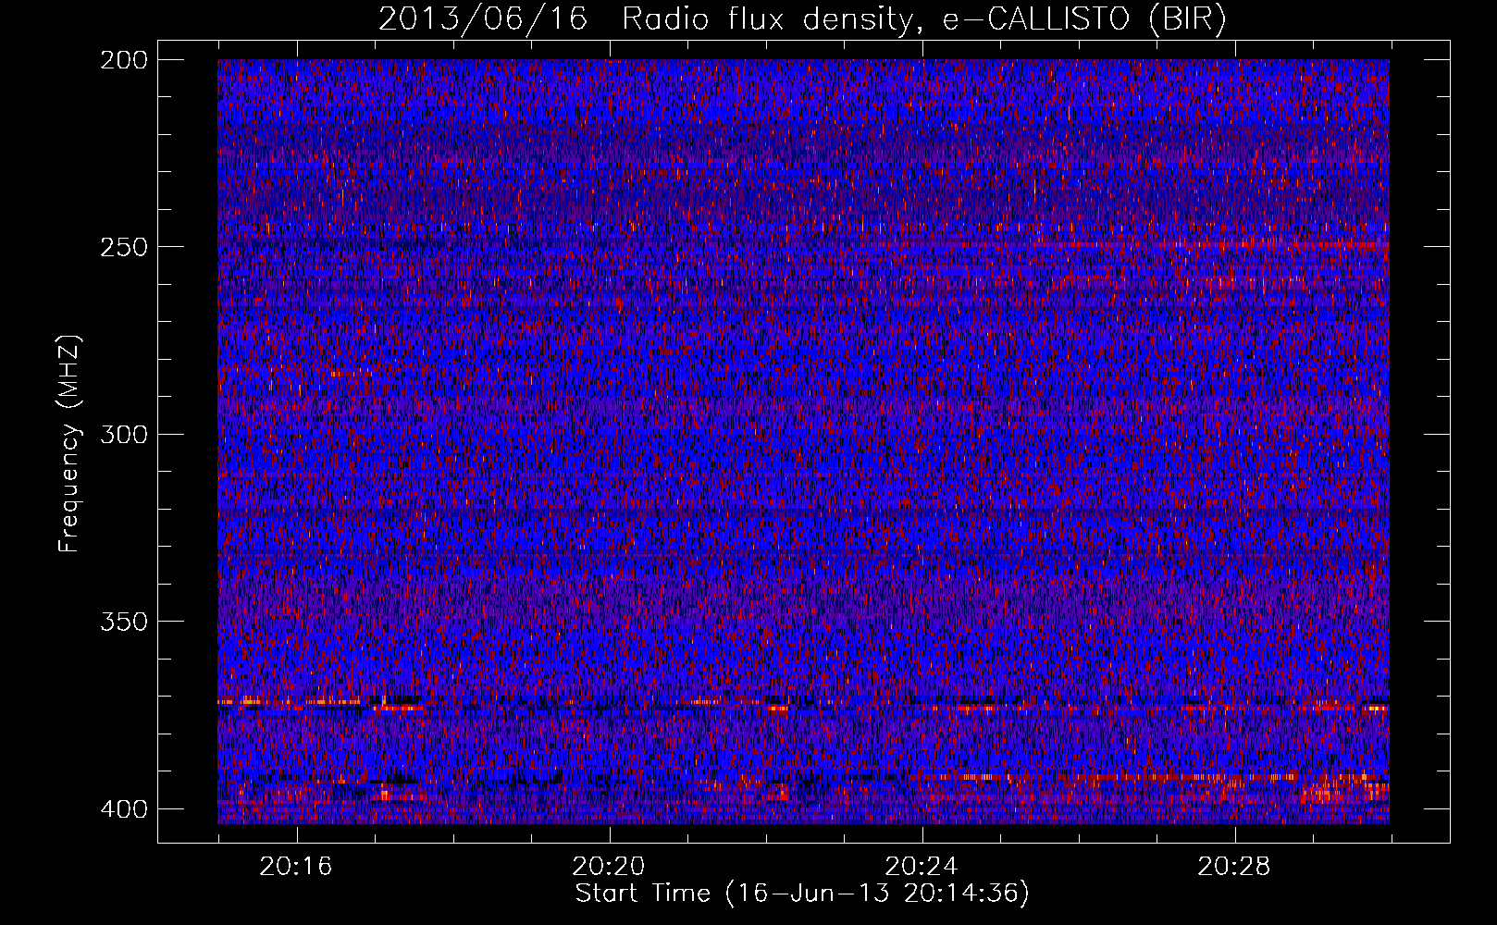This screenshot has height=925, width=1497.
Task: Click the 350 frequency tick label
Action: click(123, 622)
